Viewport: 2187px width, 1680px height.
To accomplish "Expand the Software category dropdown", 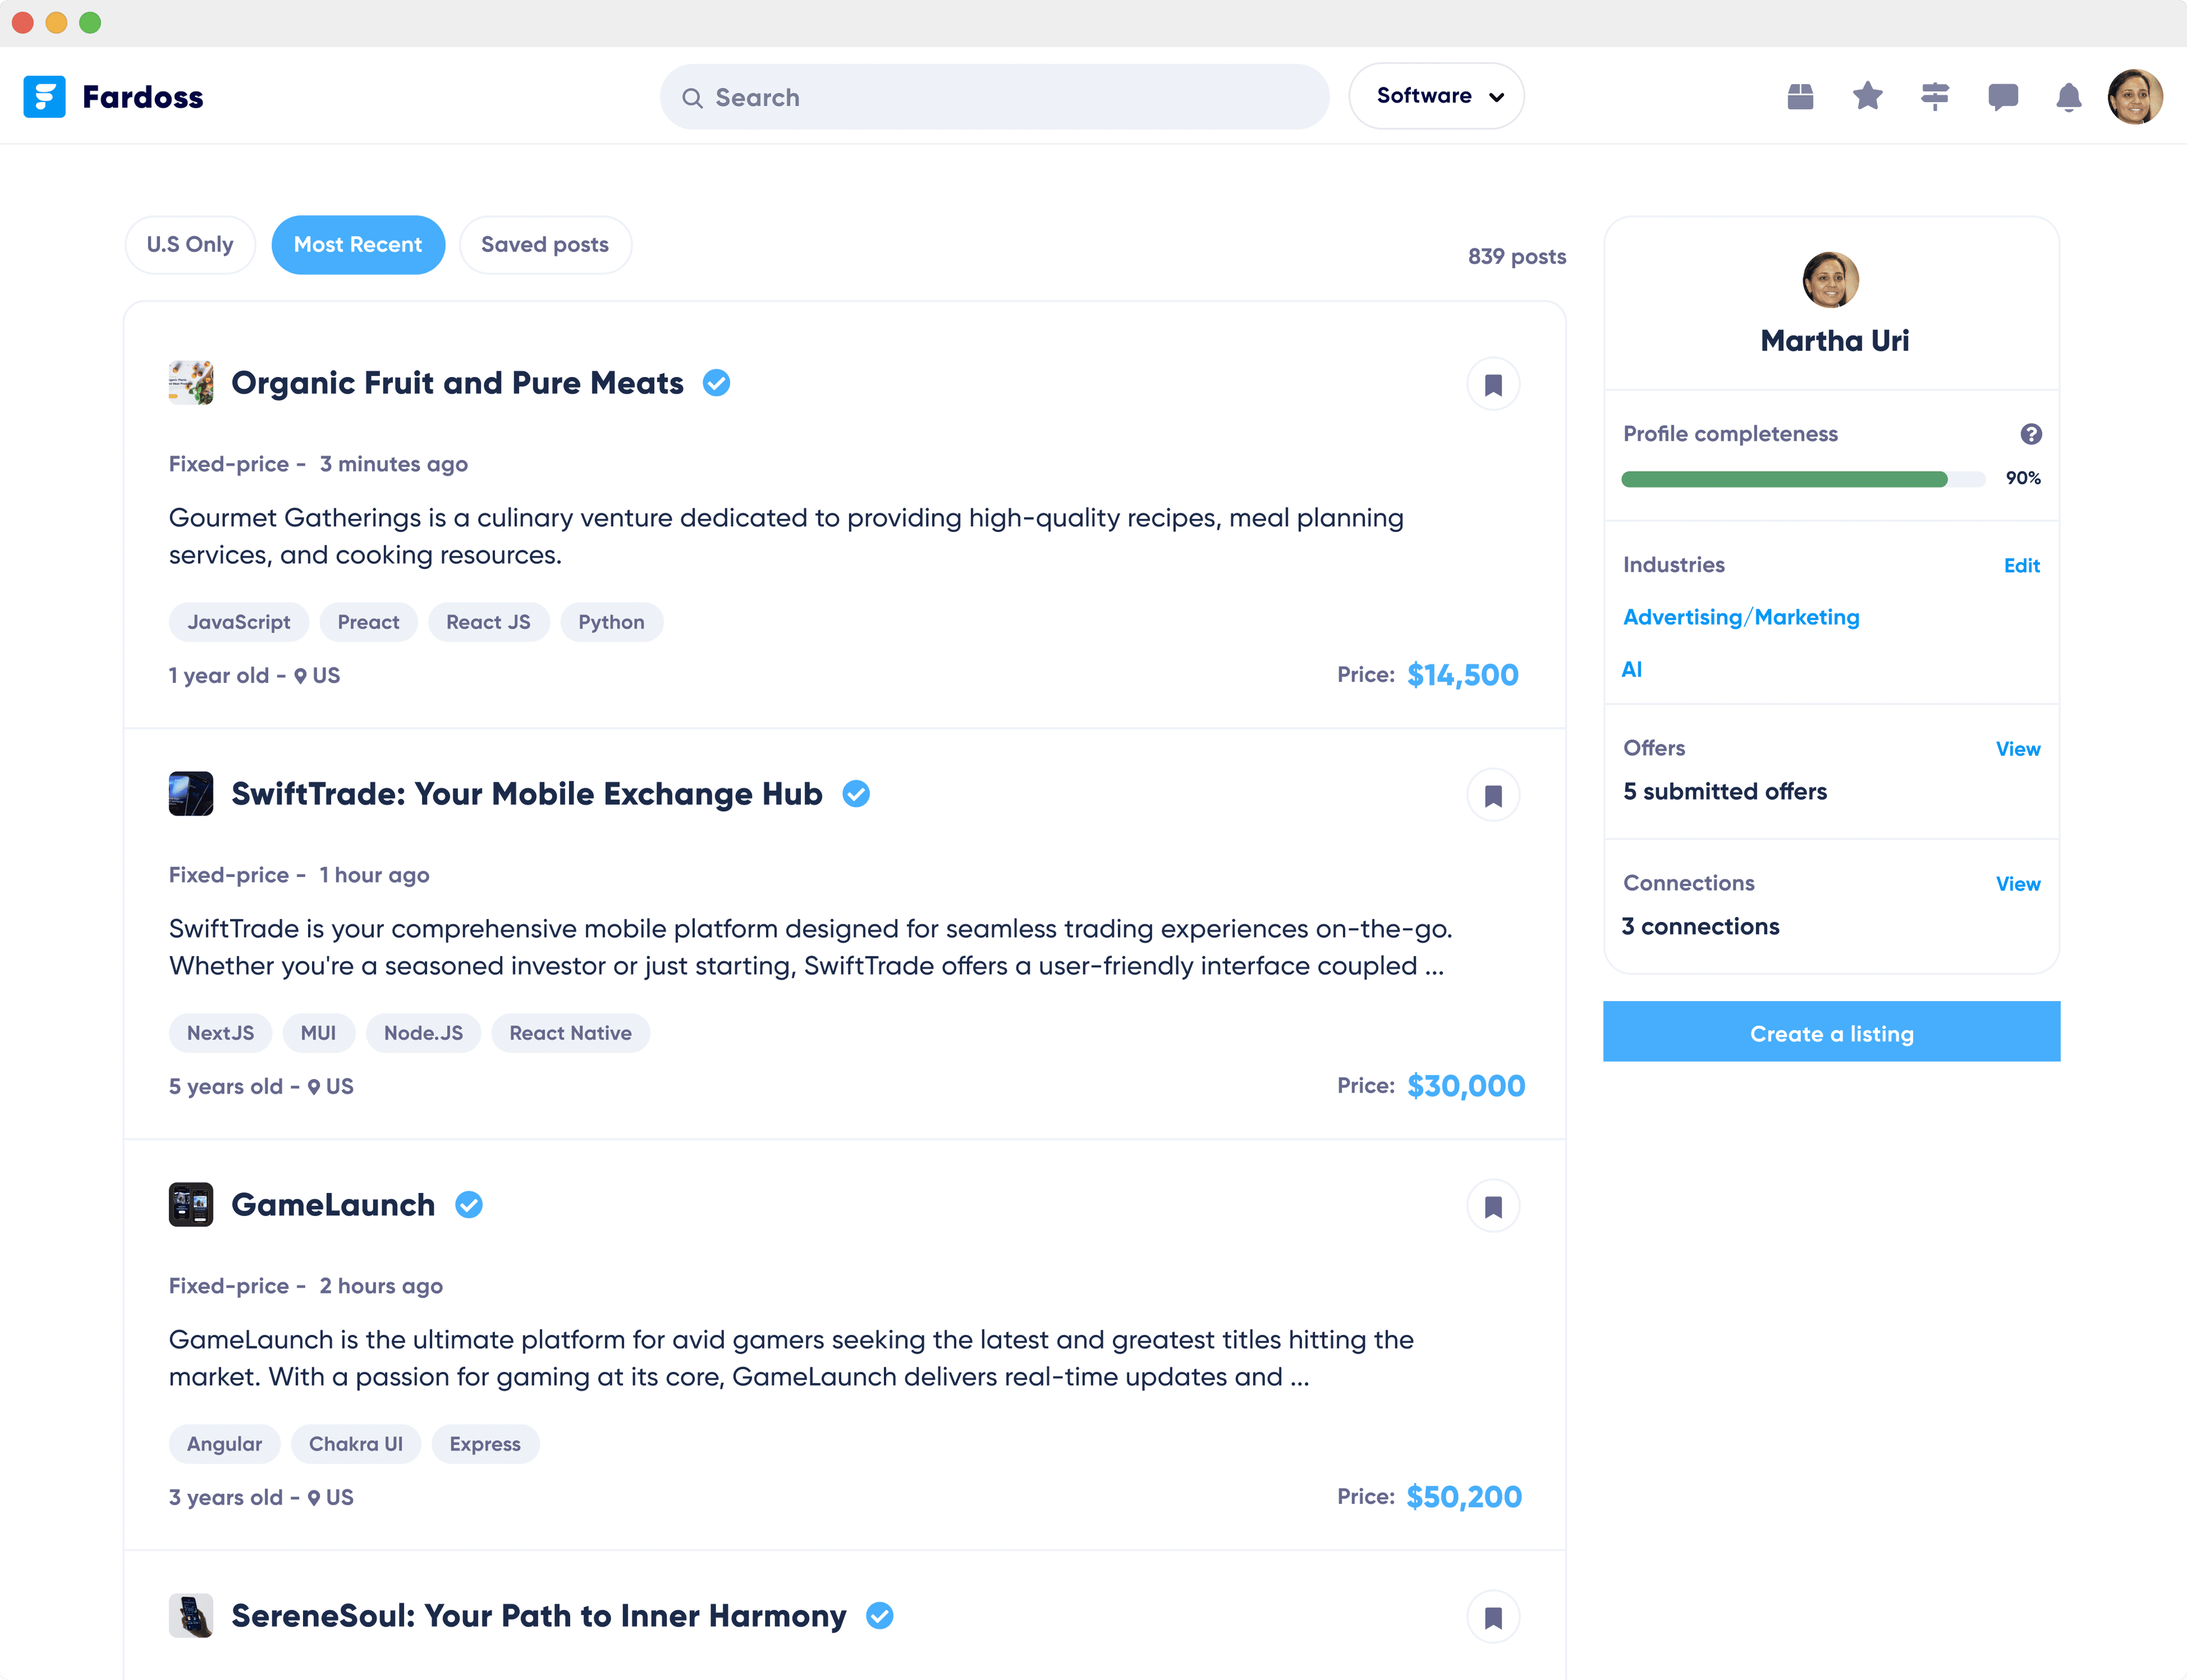I will pyautogui.click(x=1436, y=96).
